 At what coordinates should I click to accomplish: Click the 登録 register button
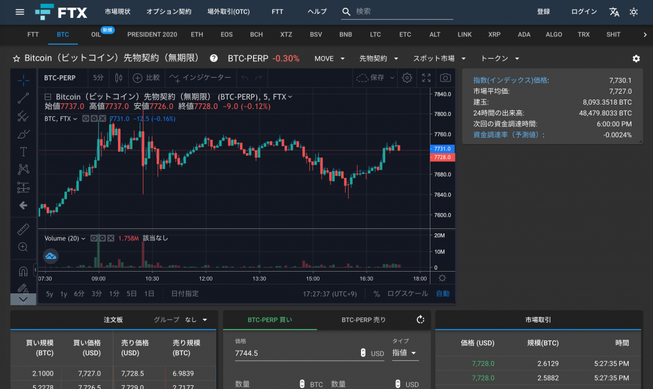(x=543, y=11)
